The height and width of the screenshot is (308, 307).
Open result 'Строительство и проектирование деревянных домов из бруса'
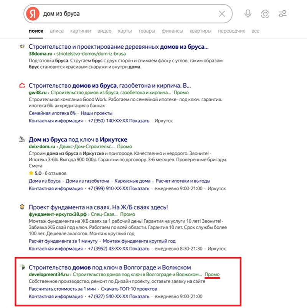click(119, 47)
